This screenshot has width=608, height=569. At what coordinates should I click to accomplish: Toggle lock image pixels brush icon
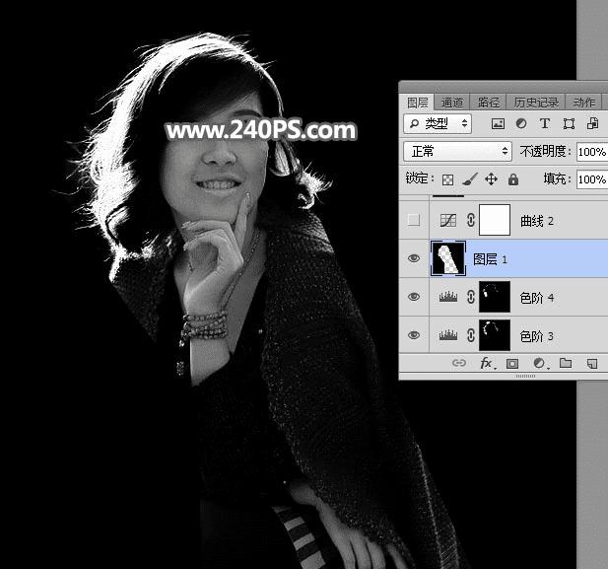tap(470, 179)
